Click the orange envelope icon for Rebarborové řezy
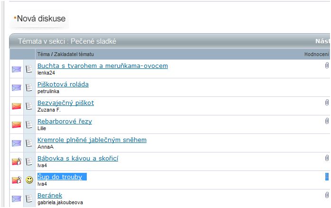Viewport: 331px width, 208px height. [17, 125]
